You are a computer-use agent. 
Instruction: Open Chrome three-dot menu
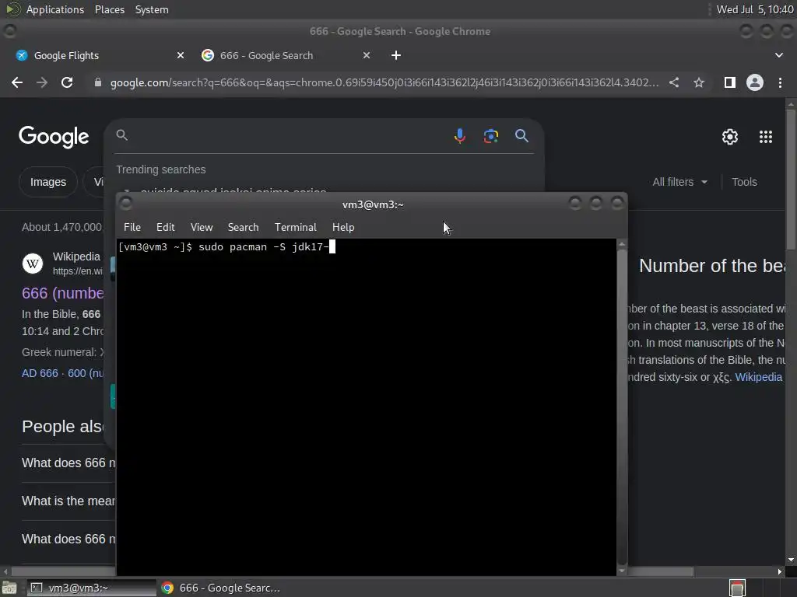780,82
